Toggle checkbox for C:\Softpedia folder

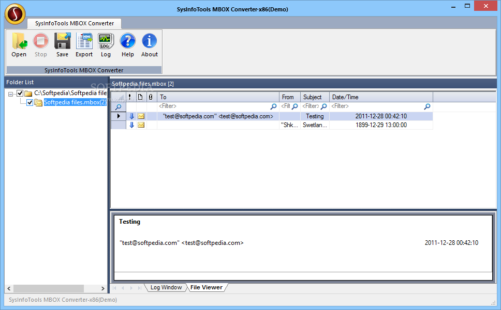(x=20, y=93)
